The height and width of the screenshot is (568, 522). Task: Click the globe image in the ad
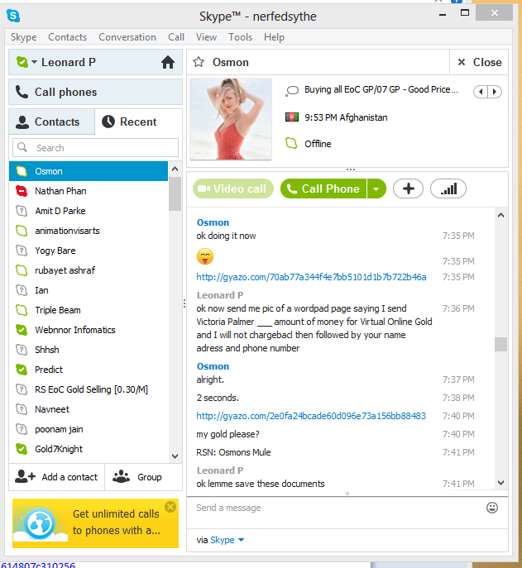pos(40,523)
